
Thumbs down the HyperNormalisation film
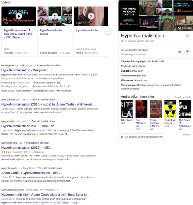coord(187,52)
